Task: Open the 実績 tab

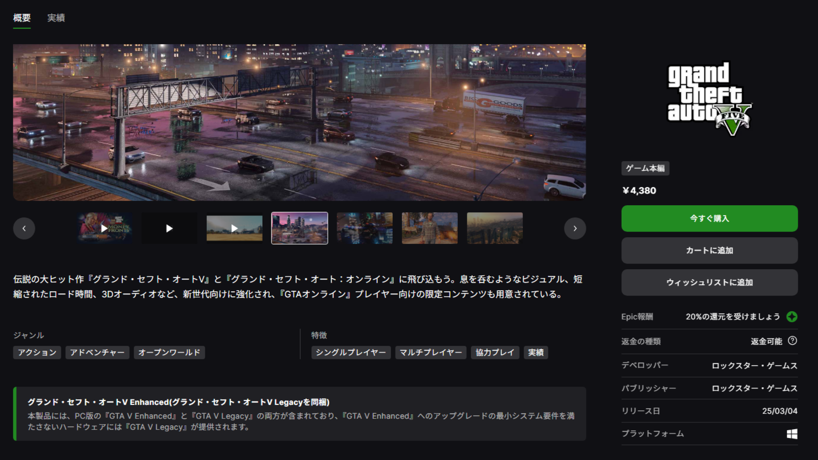Action: tap(56, 18)
